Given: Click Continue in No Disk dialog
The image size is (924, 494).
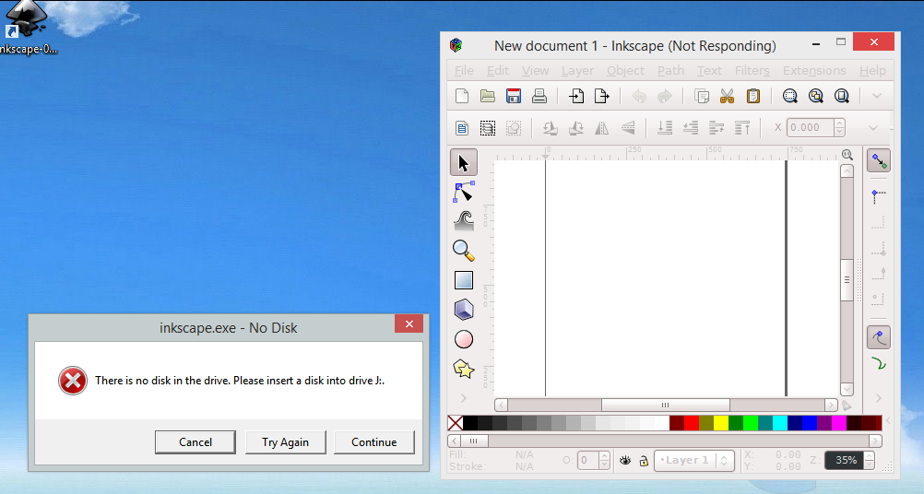Looking at the screenshot, I should click(x=374, y=442).
